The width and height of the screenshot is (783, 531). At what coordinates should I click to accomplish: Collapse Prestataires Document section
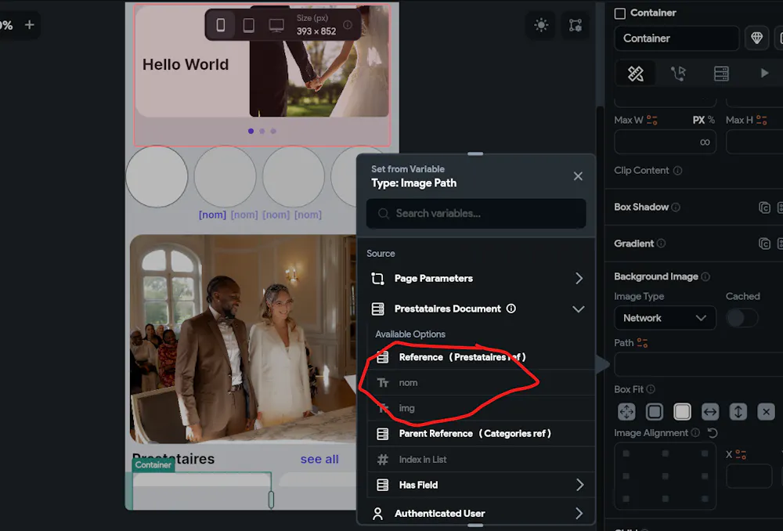pyautogui.click(x=579, y=309)
